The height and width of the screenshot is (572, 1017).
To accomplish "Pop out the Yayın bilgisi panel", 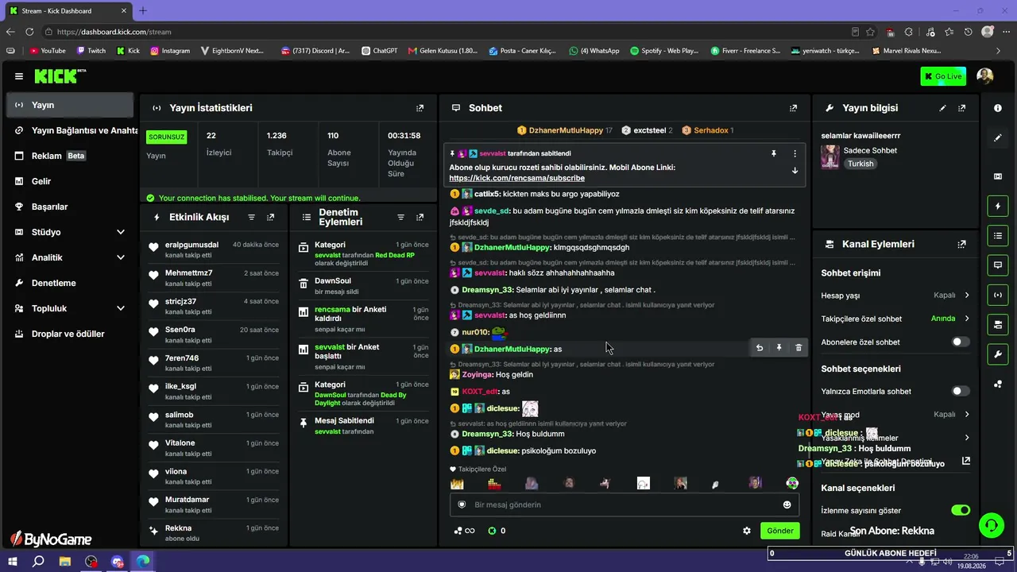I will click(962, 108).
